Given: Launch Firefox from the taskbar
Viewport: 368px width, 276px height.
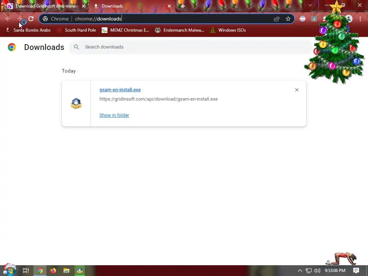Looking at the screenshot, I should pos(53,271).
